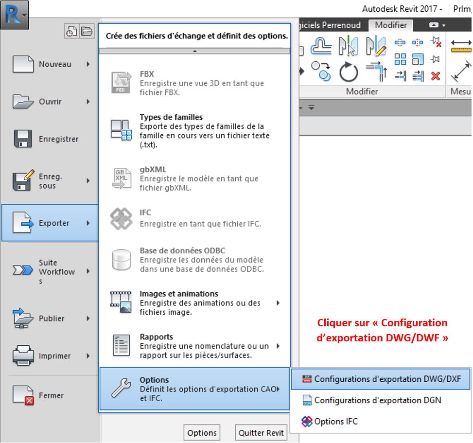Expand the Publier submenu arrow
Image resolution: width=473 pixels, height=443 pixels.
click(x=88, y=319)
